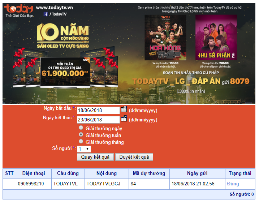
Task: Click the Trạng thái column header
Action: [240, 173]
